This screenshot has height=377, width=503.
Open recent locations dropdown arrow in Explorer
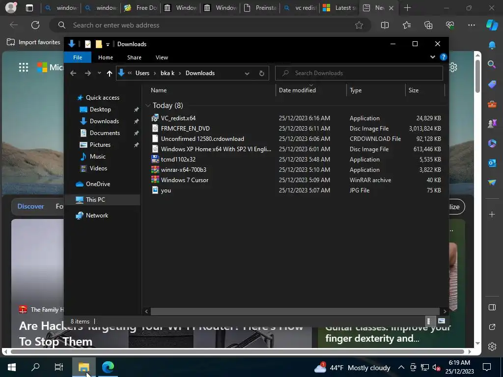99,74
